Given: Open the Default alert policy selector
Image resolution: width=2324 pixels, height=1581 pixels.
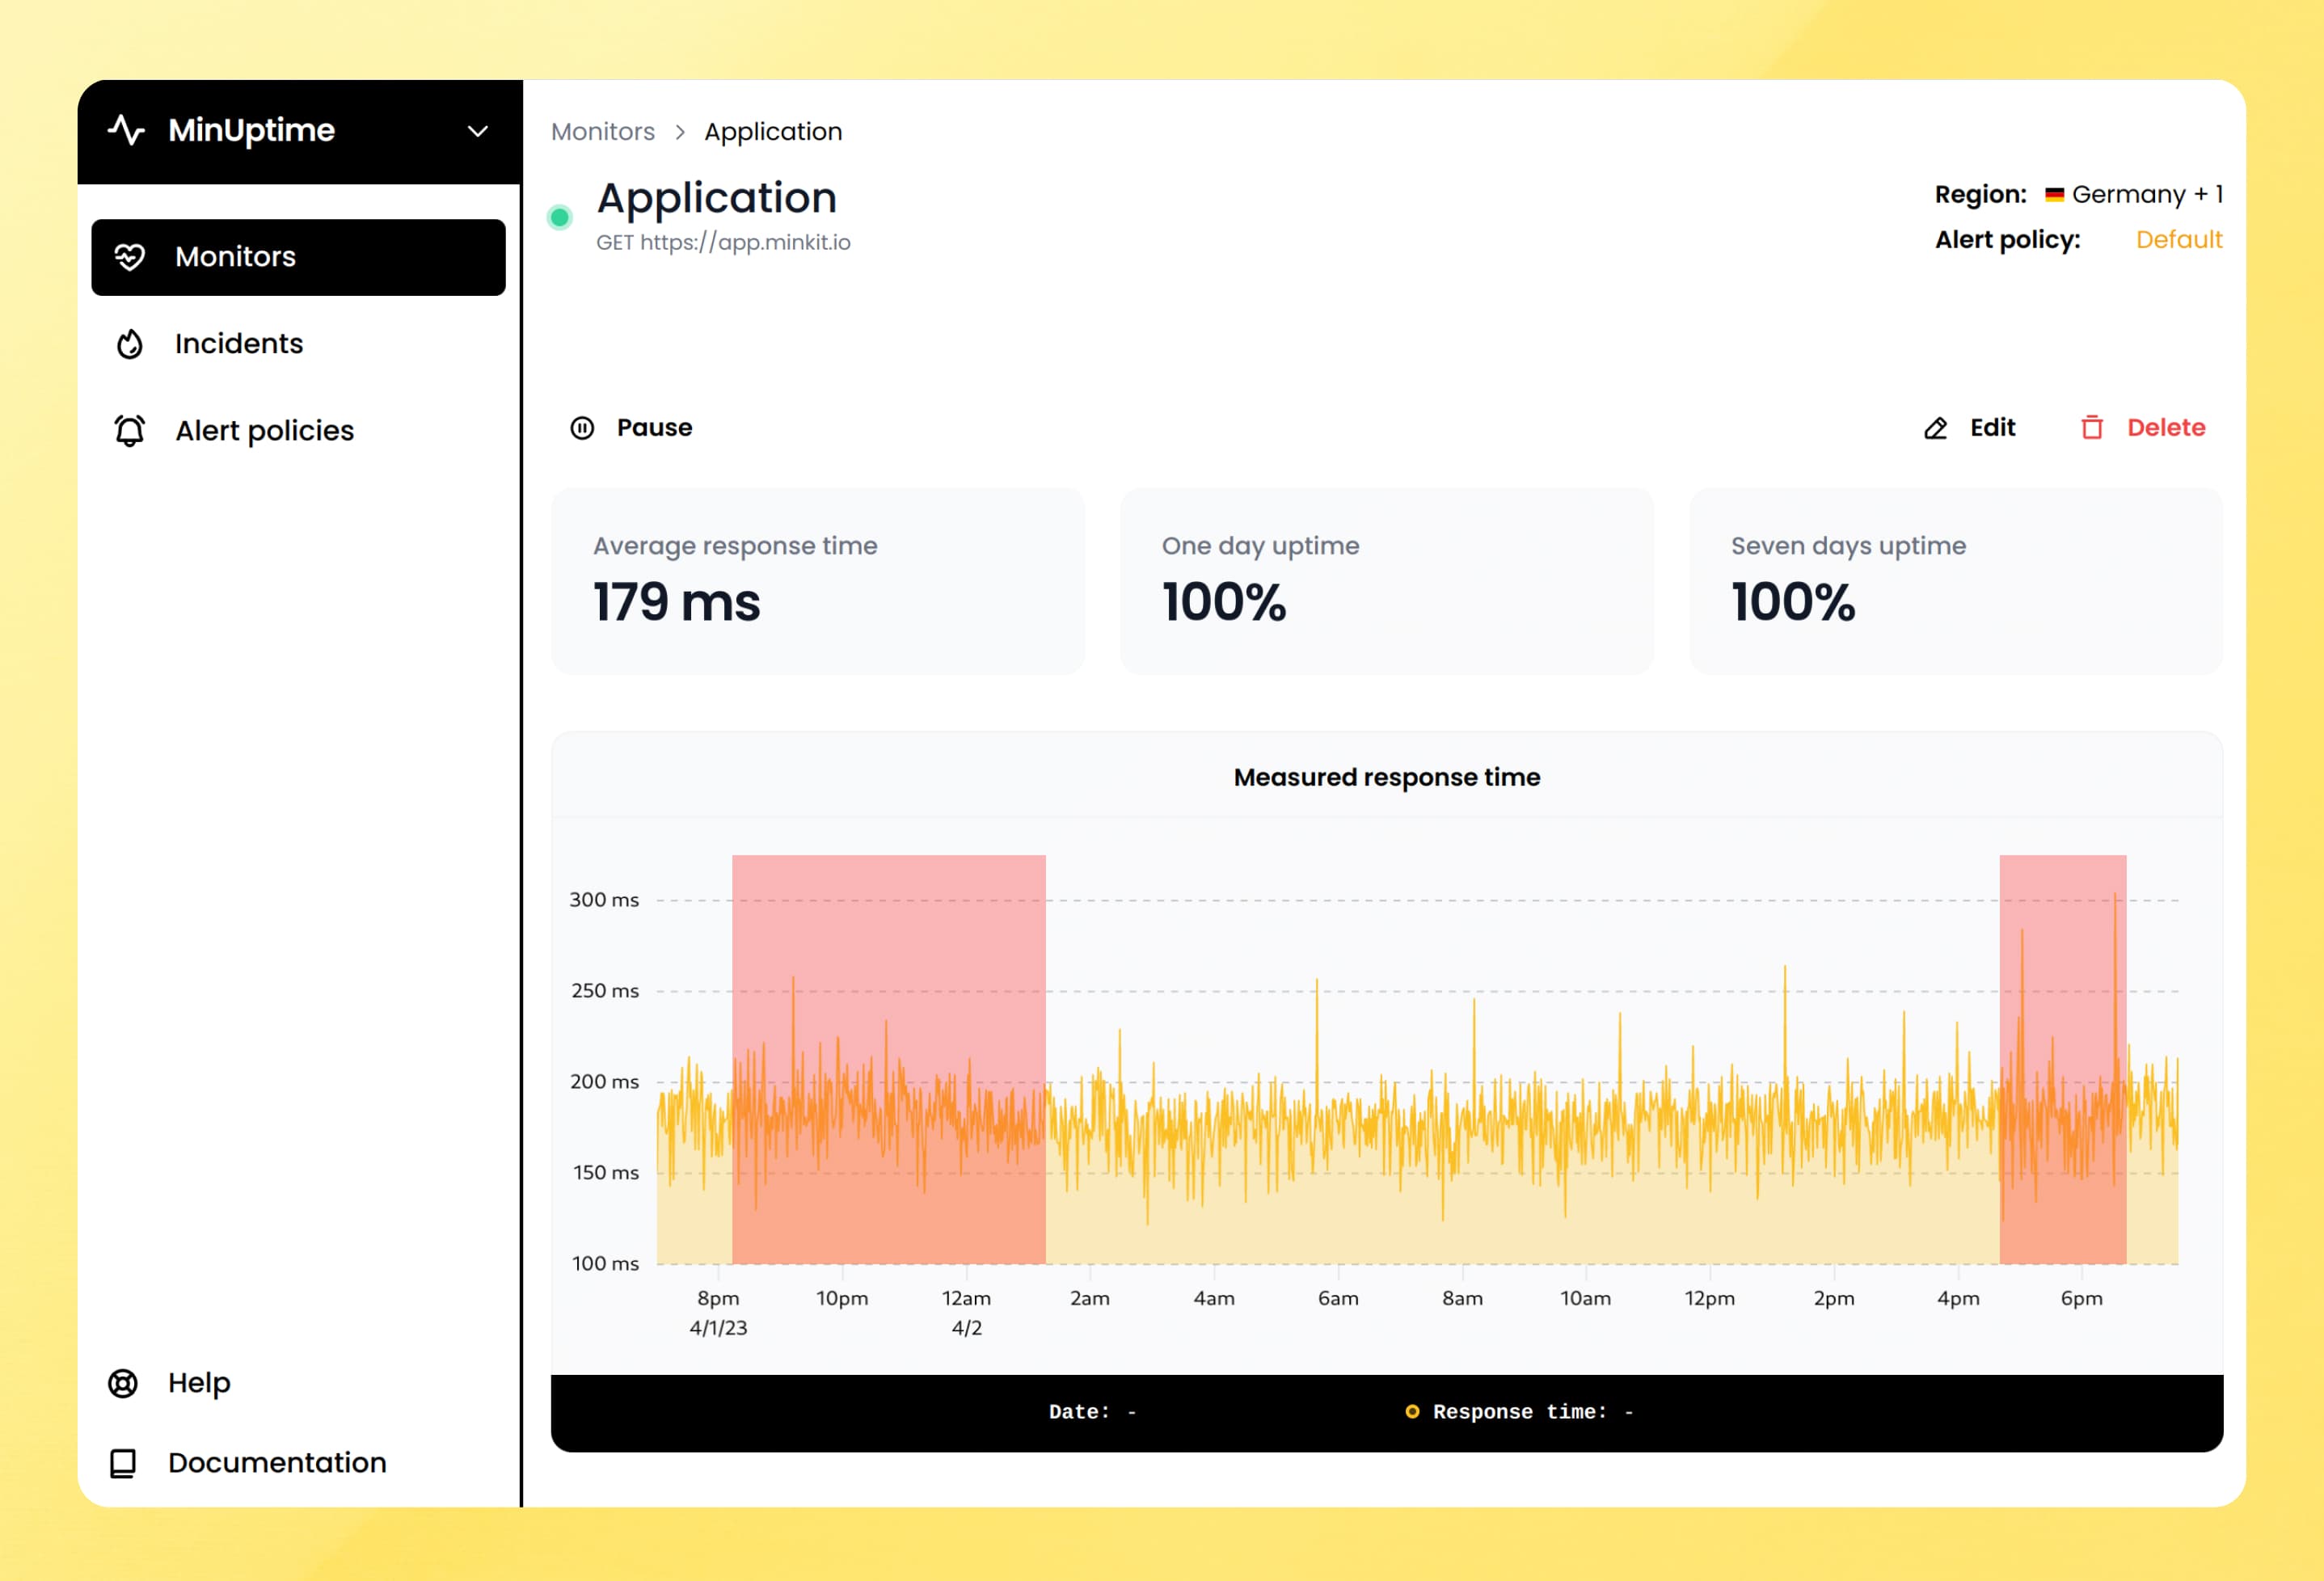Looking at the screenshot, I should pos(2179,239).
